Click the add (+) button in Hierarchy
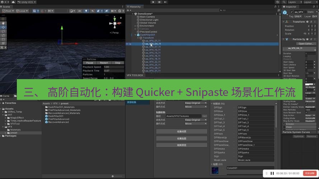The width and height of the screenshot is (319, 179). [x=129, y=10]
